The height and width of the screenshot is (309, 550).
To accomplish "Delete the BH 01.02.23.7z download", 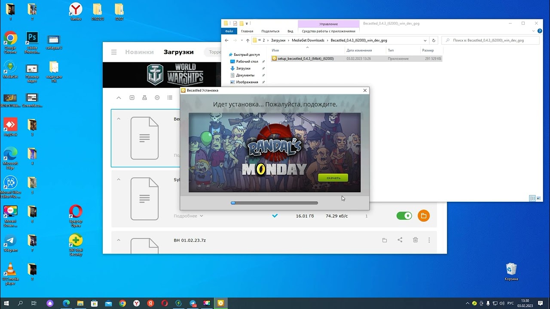I will pos(416,240).
